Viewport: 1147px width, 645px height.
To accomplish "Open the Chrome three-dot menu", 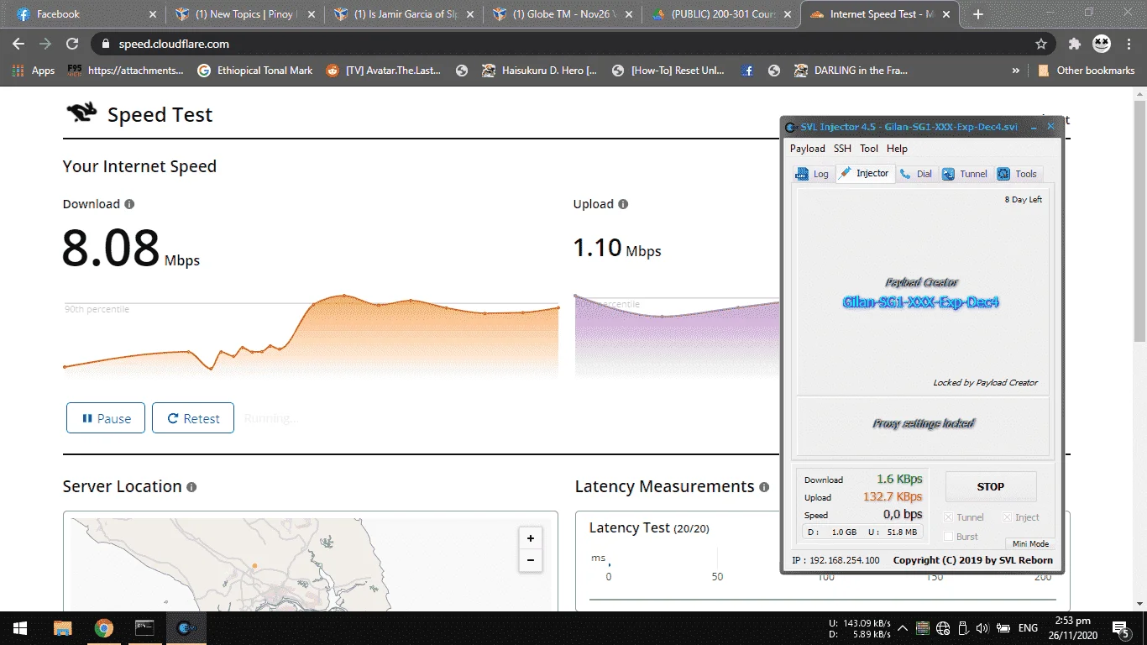I will 1129,44.
